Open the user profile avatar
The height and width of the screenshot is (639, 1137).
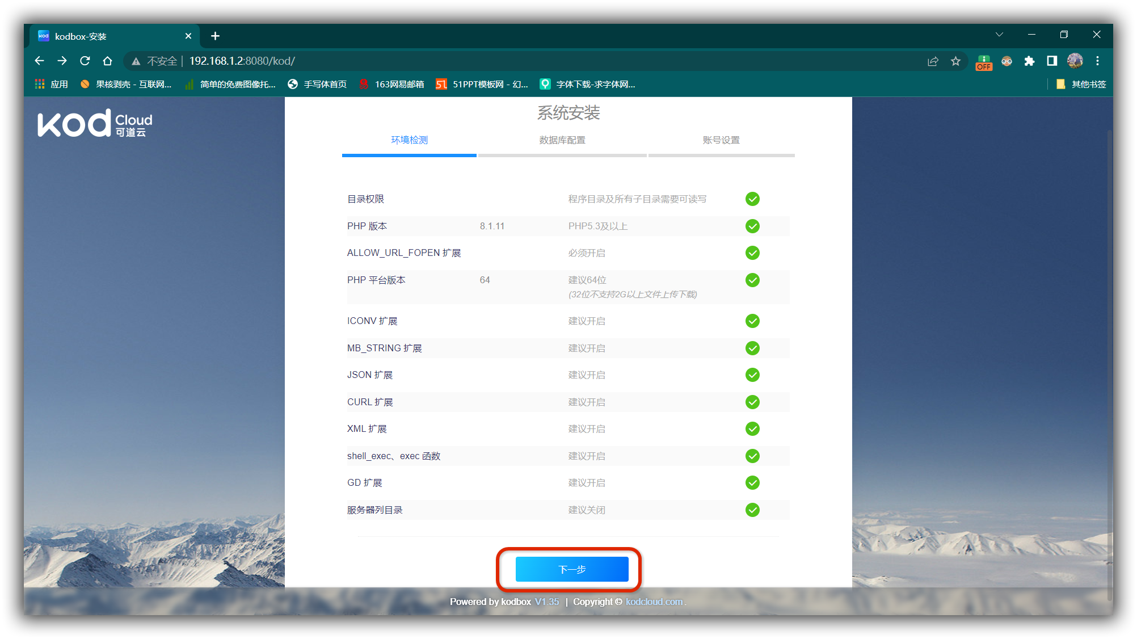1075,61
